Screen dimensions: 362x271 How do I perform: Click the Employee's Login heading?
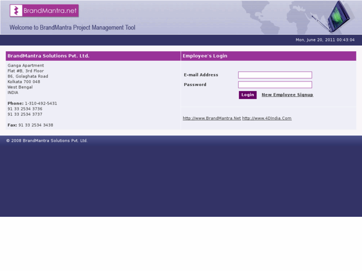click(x=205, y=56)
